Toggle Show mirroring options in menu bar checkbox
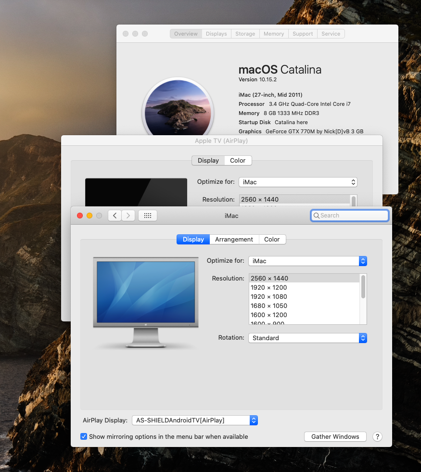 84,436
